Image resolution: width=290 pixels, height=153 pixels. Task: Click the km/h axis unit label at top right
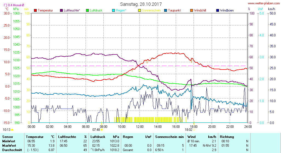pos(272,9)
